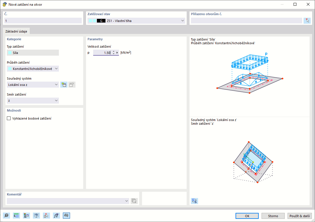Click the Možnosti section heading
Viewport: 315px width, 222px height.
click(x=14, y=110)
